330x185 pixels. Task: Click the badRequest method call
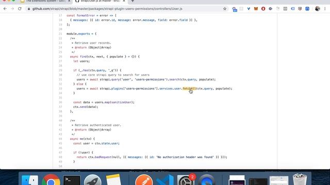[x=103, y=157]
